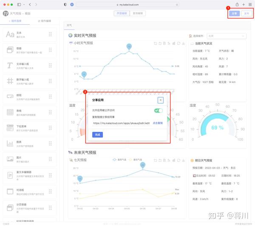255x226 pixels.
Task: Select the 富文本编辑器 rich text editor icon
Action: coord(10,175)
